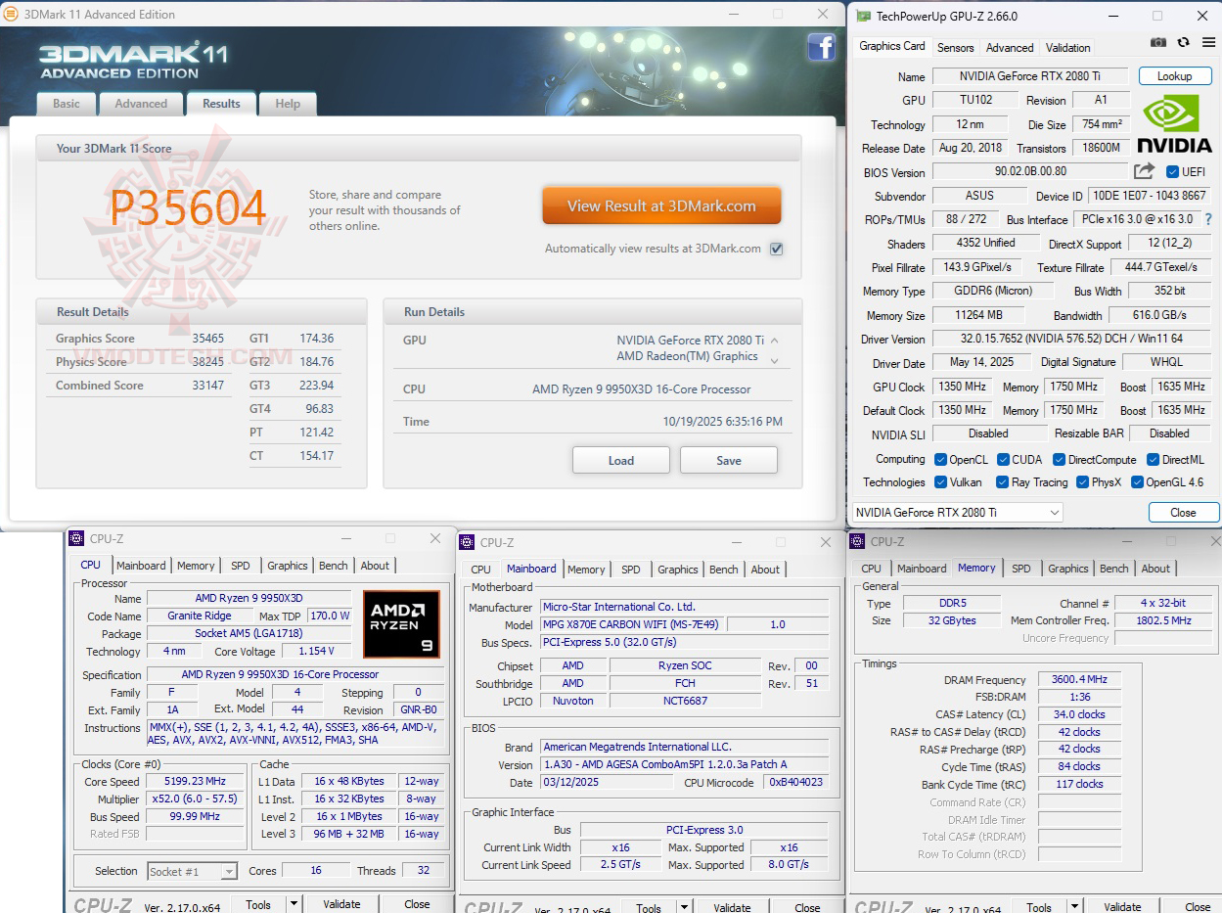Viewport: 1222px width, 913px height.
Task: Open Validation tab in GPU-Z
Action: point(1067,47)
